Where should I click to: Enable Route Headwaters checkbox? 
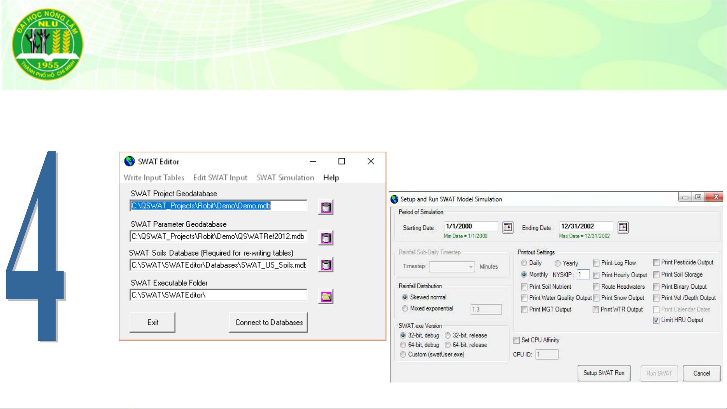tap(596, 287)
